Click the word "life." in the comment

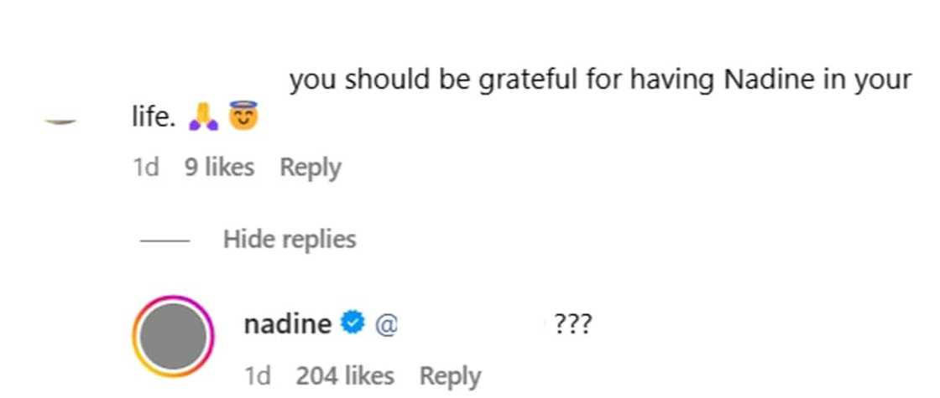tap(153, 117)
